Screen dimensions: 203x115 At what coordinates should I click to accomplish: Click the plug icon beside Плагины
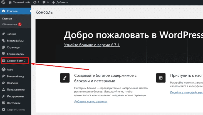click(4, 83)
